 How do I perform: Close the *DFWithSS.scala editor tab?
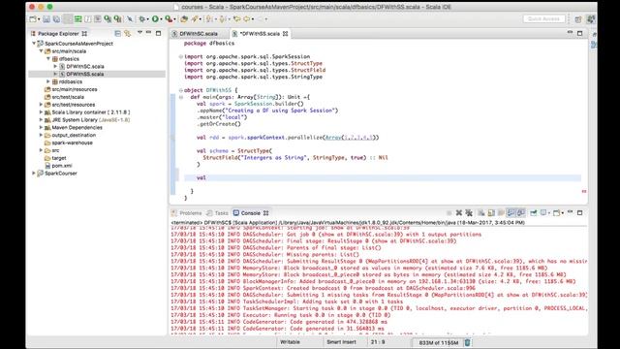[285, 34]
